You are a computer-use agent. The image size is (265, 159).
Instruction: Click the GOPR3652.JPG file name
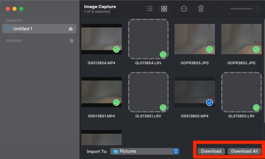click(241, 63)
